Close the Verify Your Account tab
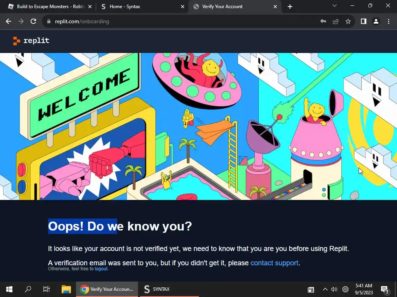The height and width of the screenshot is (297, 397). 275,7
